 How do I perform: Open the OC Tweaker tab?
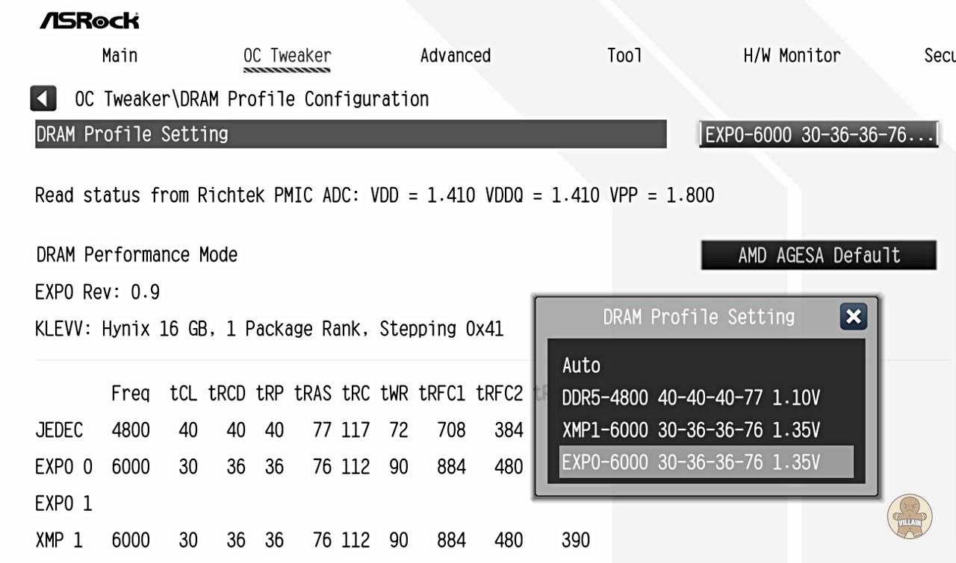[287, 56]
